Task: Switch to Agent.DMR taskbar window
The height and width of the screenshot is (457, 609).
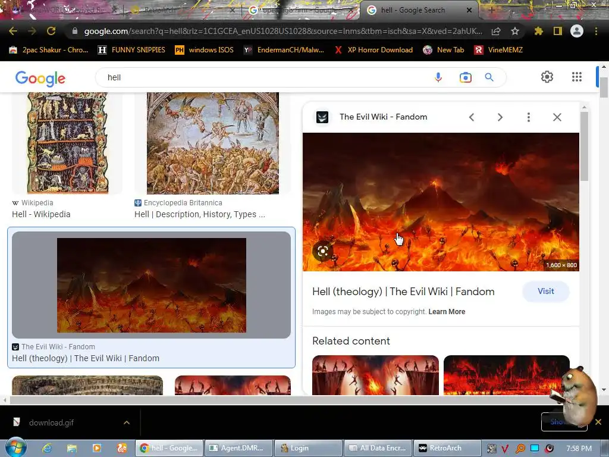Action: click(x=238, y=448)
